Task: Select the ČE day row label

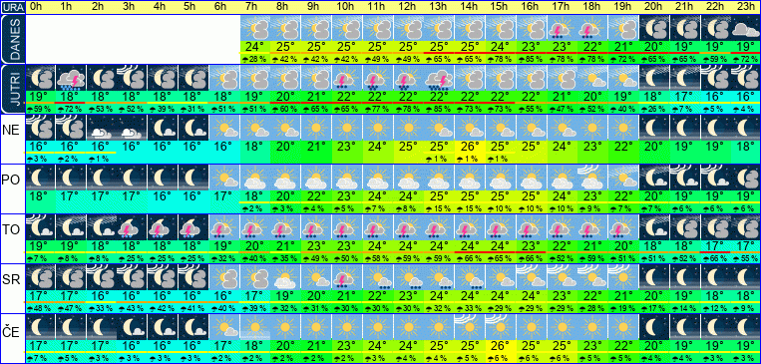Action: 12,332
